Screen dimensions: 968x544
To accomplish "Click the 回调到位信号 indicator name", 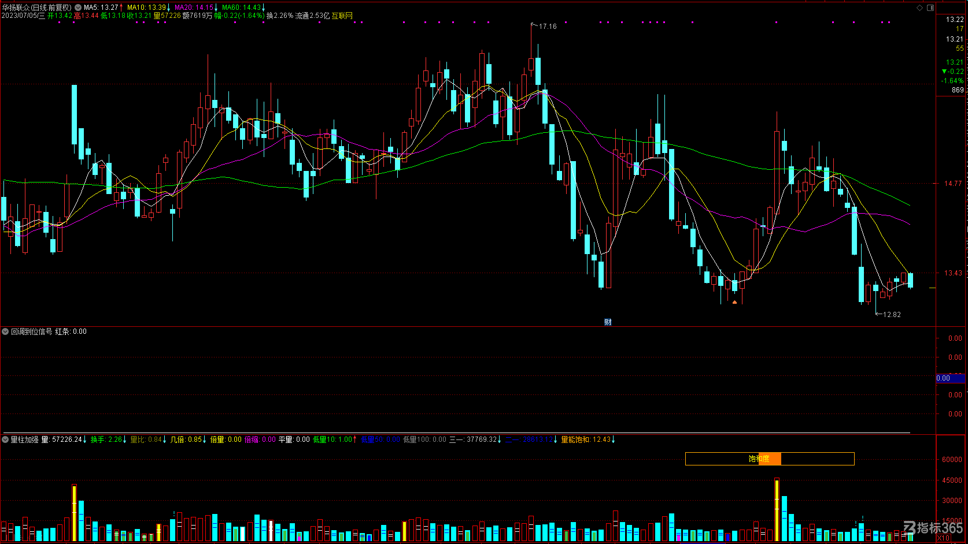I will point(31,331).
